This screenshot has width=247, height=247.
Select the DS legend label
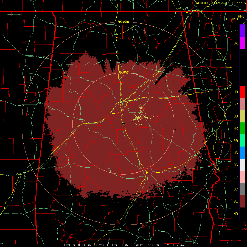[x=235, y=165]
